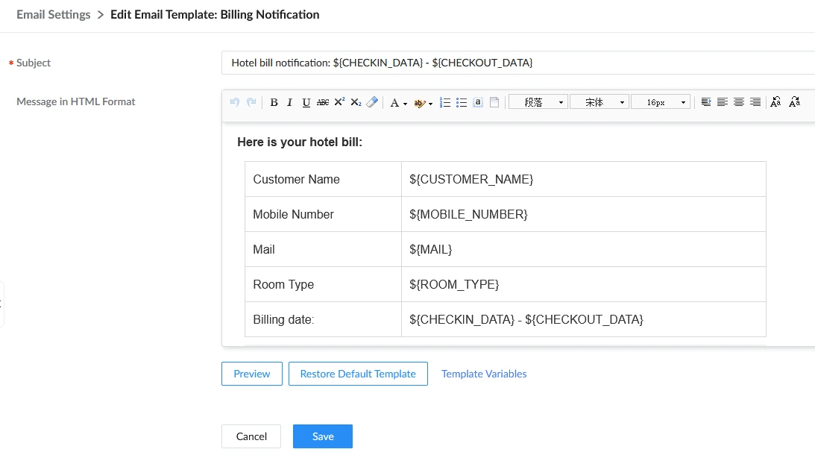Toggle bold formatting
The width and height of the screenshot is (815, 458).
click(x=274, y=102)
